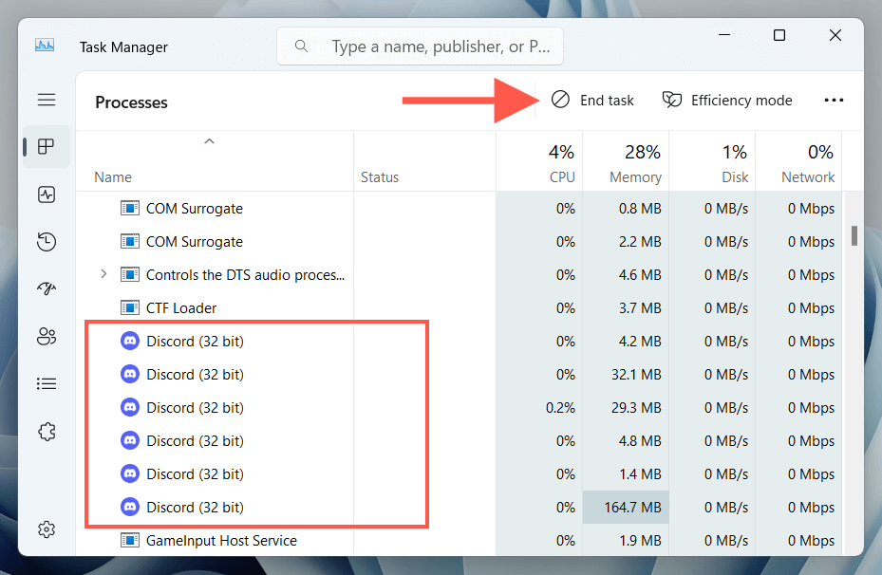Select the Discord process using 32.1 MB
This screenshot has width=882, height=575.
[459, 375]
